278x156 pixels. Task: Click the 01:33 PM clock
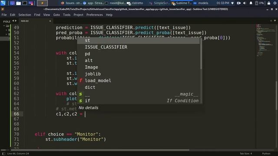pyautogui.click(x=223, y=3)
